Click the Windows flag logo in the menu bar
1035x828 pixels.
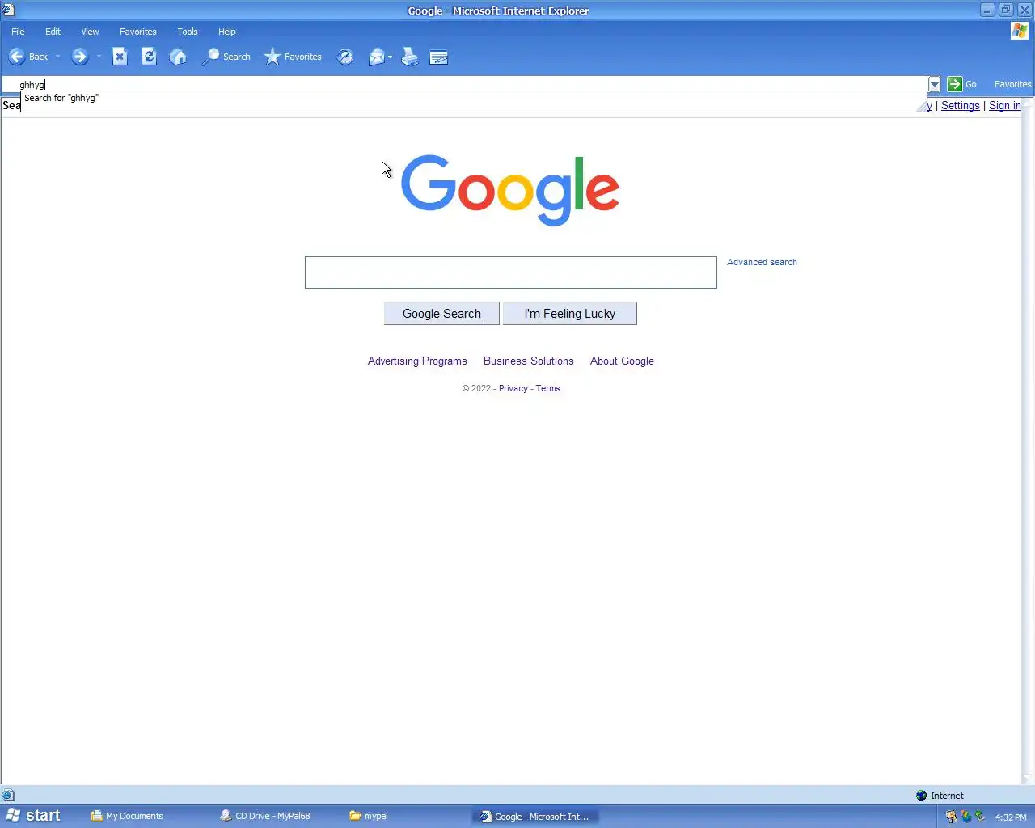(x=1019, y=31)
